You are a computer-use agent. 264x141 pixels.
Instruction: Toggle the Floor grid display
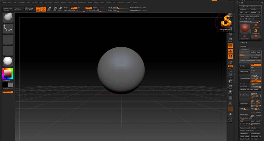(230, 51)
